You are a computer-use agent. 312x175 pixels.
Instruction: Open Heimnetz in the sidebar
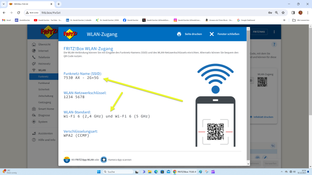coord(44,64)
